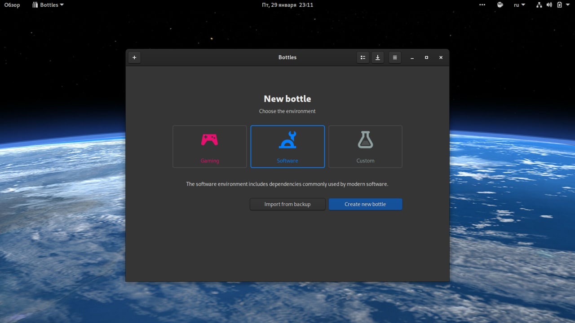
Task: Open the bottles list view icon
Action: [363, 57]
